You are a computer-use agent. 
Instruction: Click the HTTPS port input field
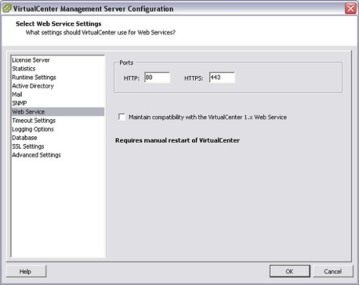(222, 78)
